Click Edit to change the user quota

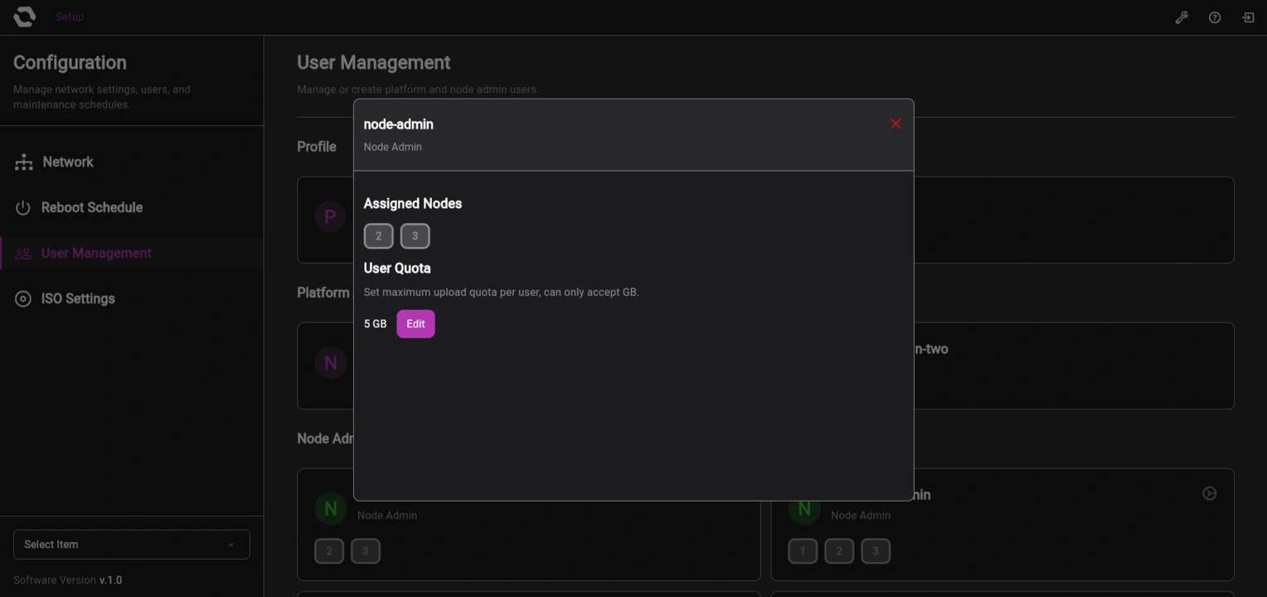click(x=415, y=323)
